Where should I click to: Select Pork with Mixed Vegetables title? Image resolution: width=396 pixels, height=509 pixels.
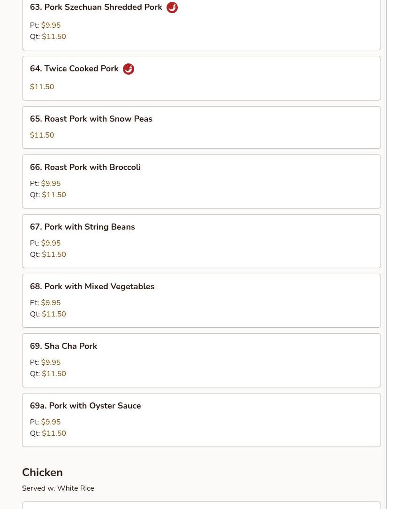coord(92,286)
